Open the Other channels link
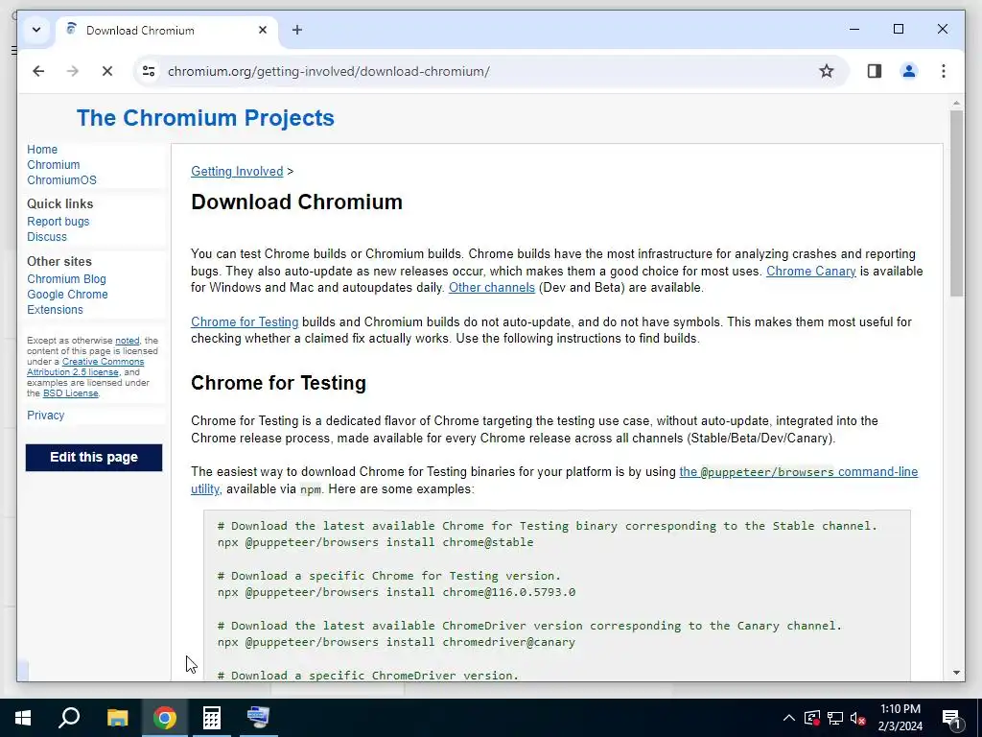Image resolution: width=982 pixels, height=737 pixels. pyautogui.click(x=492, y=287)
